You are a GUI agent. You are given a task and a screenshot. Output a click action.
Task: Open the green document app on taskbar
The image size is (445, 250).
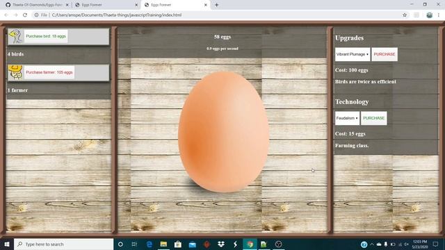click(x=264, y=244)
